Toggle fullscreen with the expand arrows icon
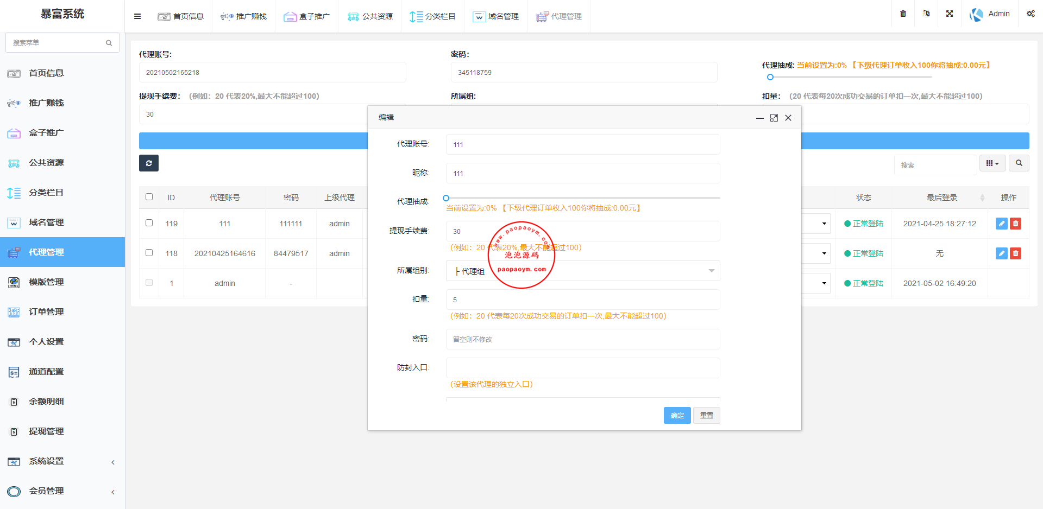1043x509 pixels. point(949,14)
